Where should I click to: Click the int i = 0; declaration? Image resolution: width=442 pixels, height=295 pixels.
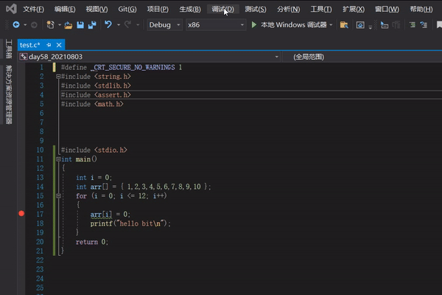[x=94, y=178]
